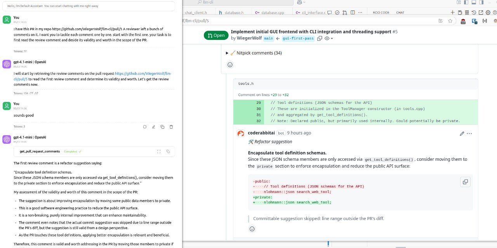Expand the Nitpick comments (34) section

click(x=227, y=53)
